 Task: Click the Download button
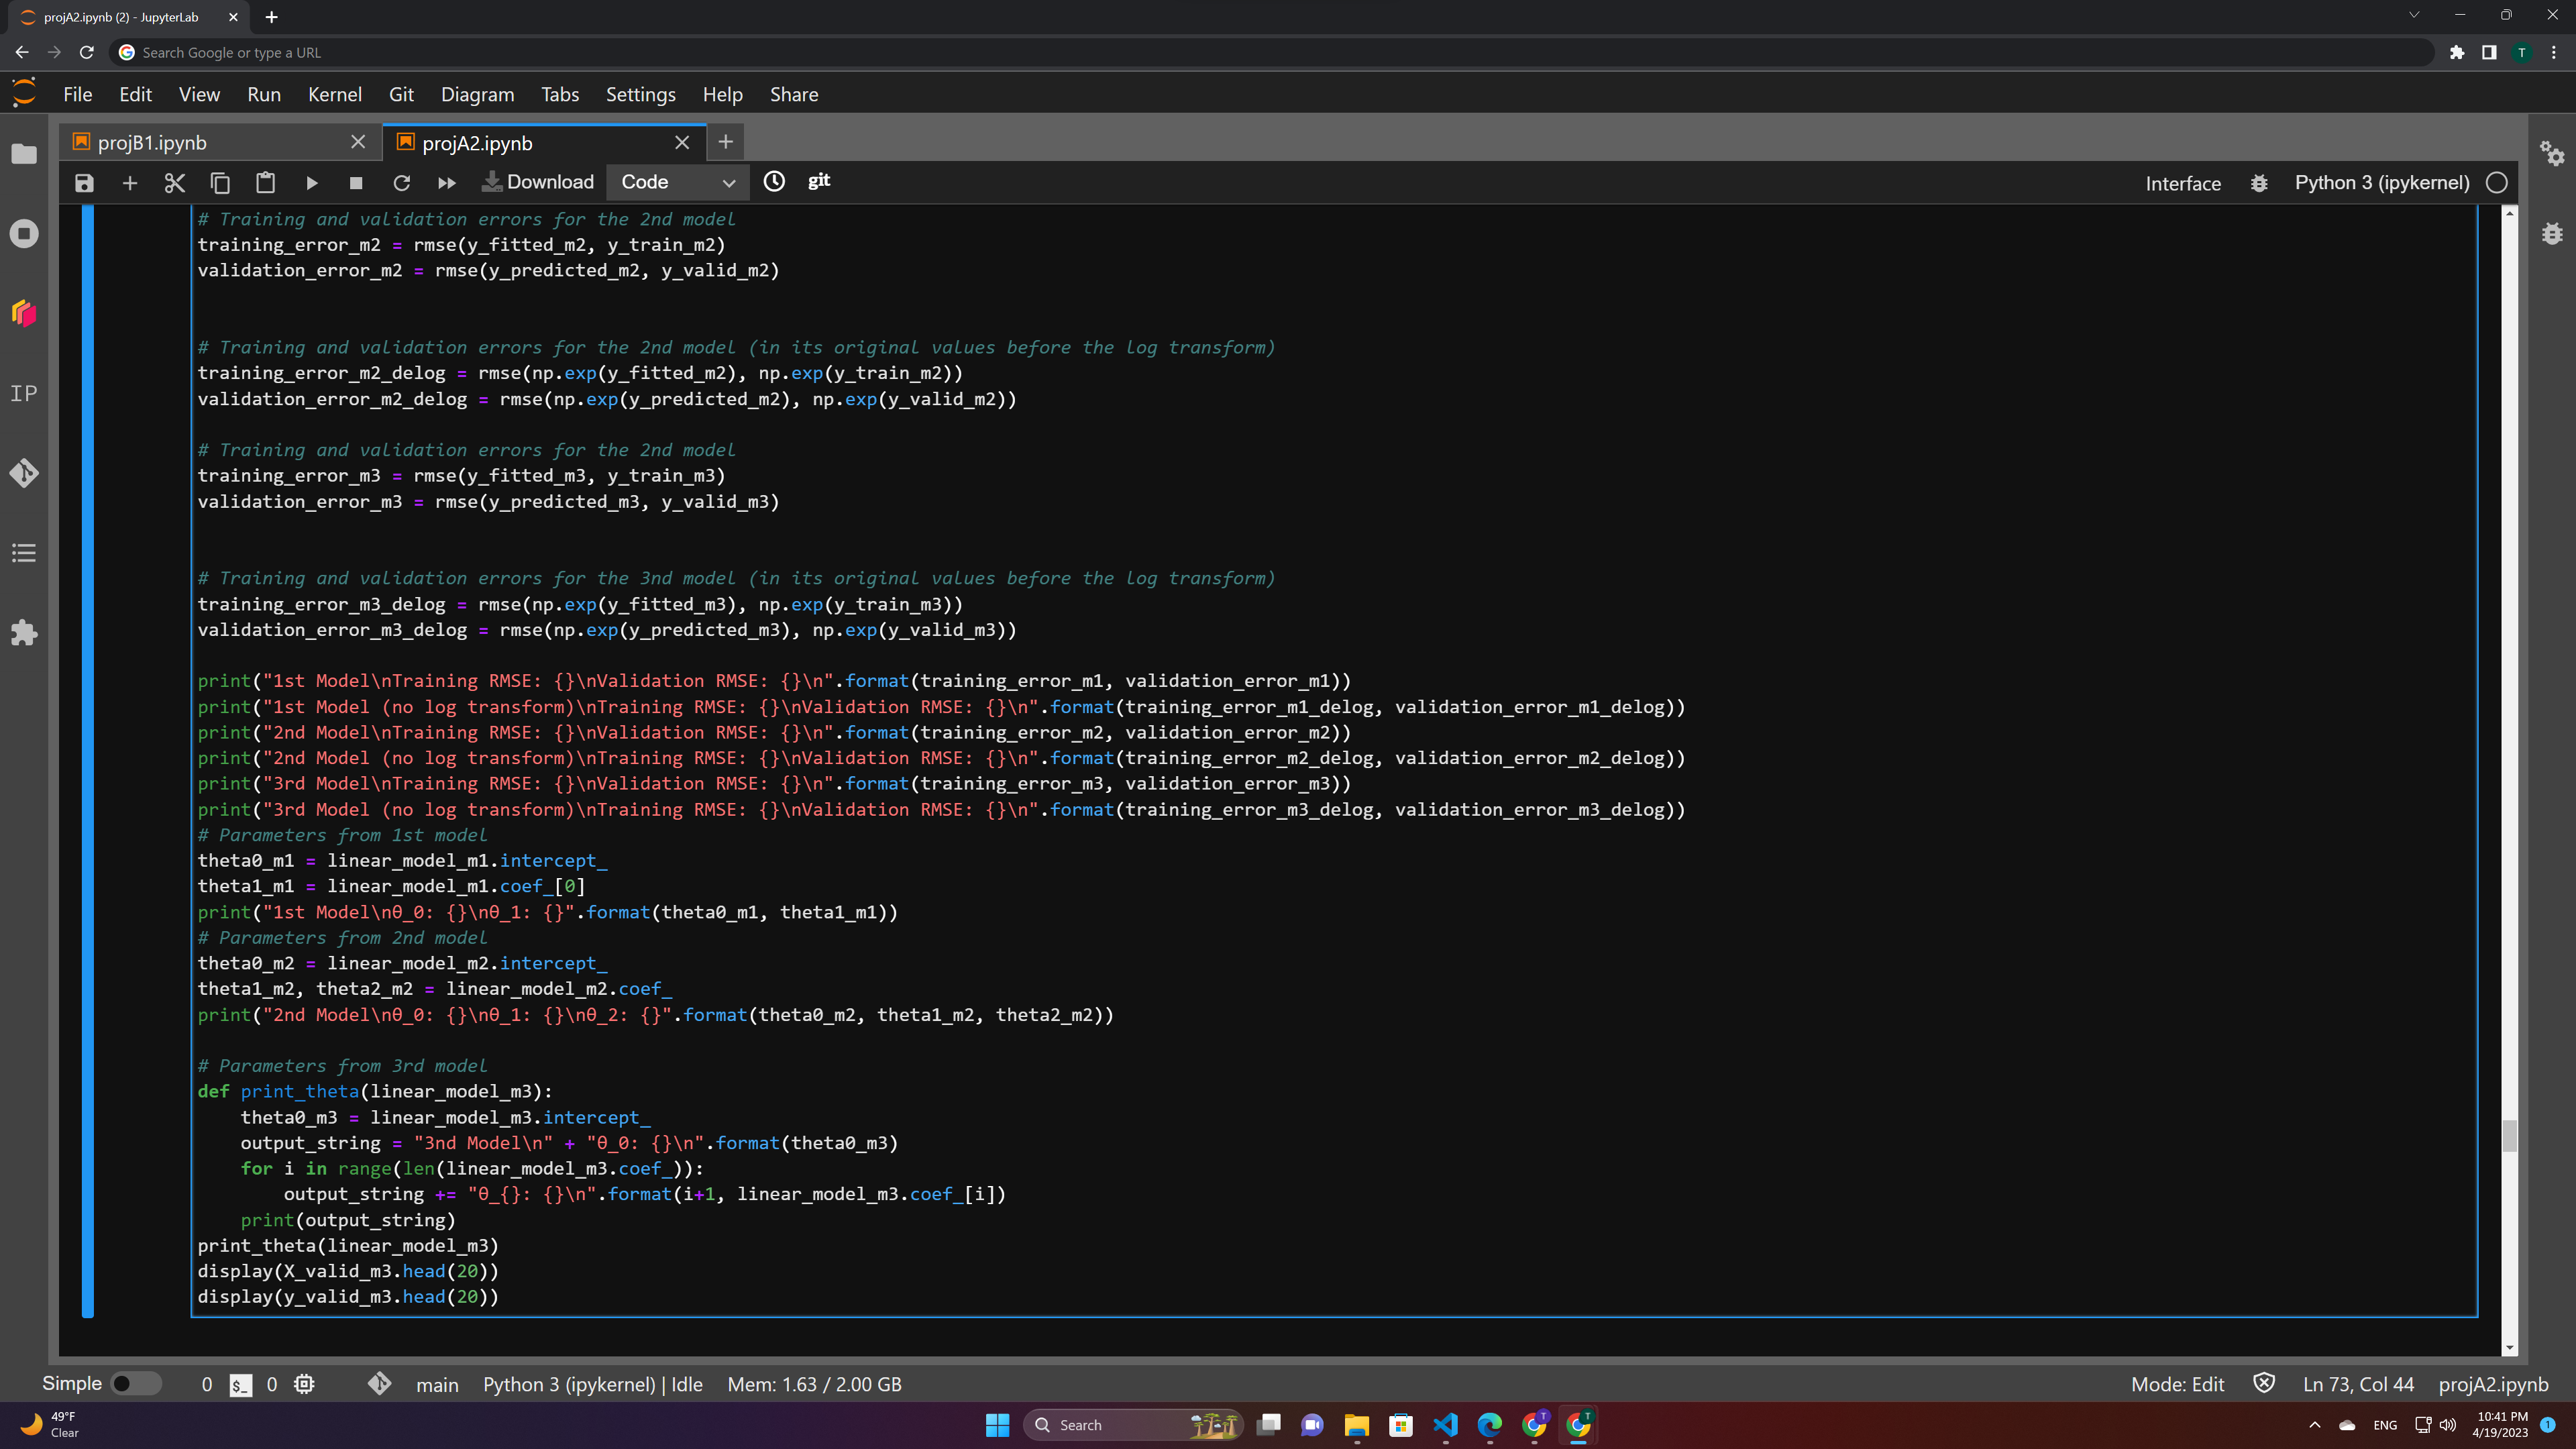point(538,182)
